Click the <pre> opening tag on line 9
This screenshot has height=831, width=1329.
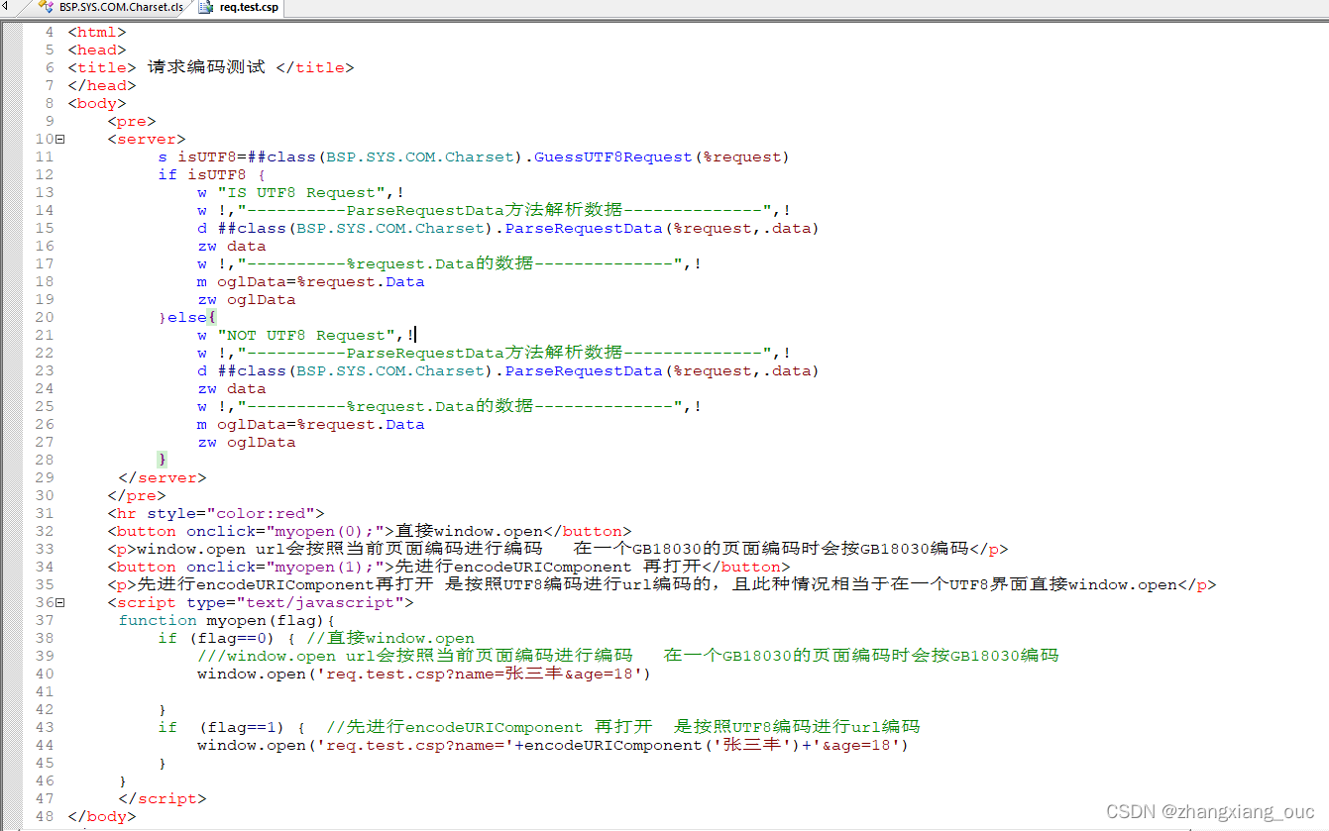coord(132,122)
